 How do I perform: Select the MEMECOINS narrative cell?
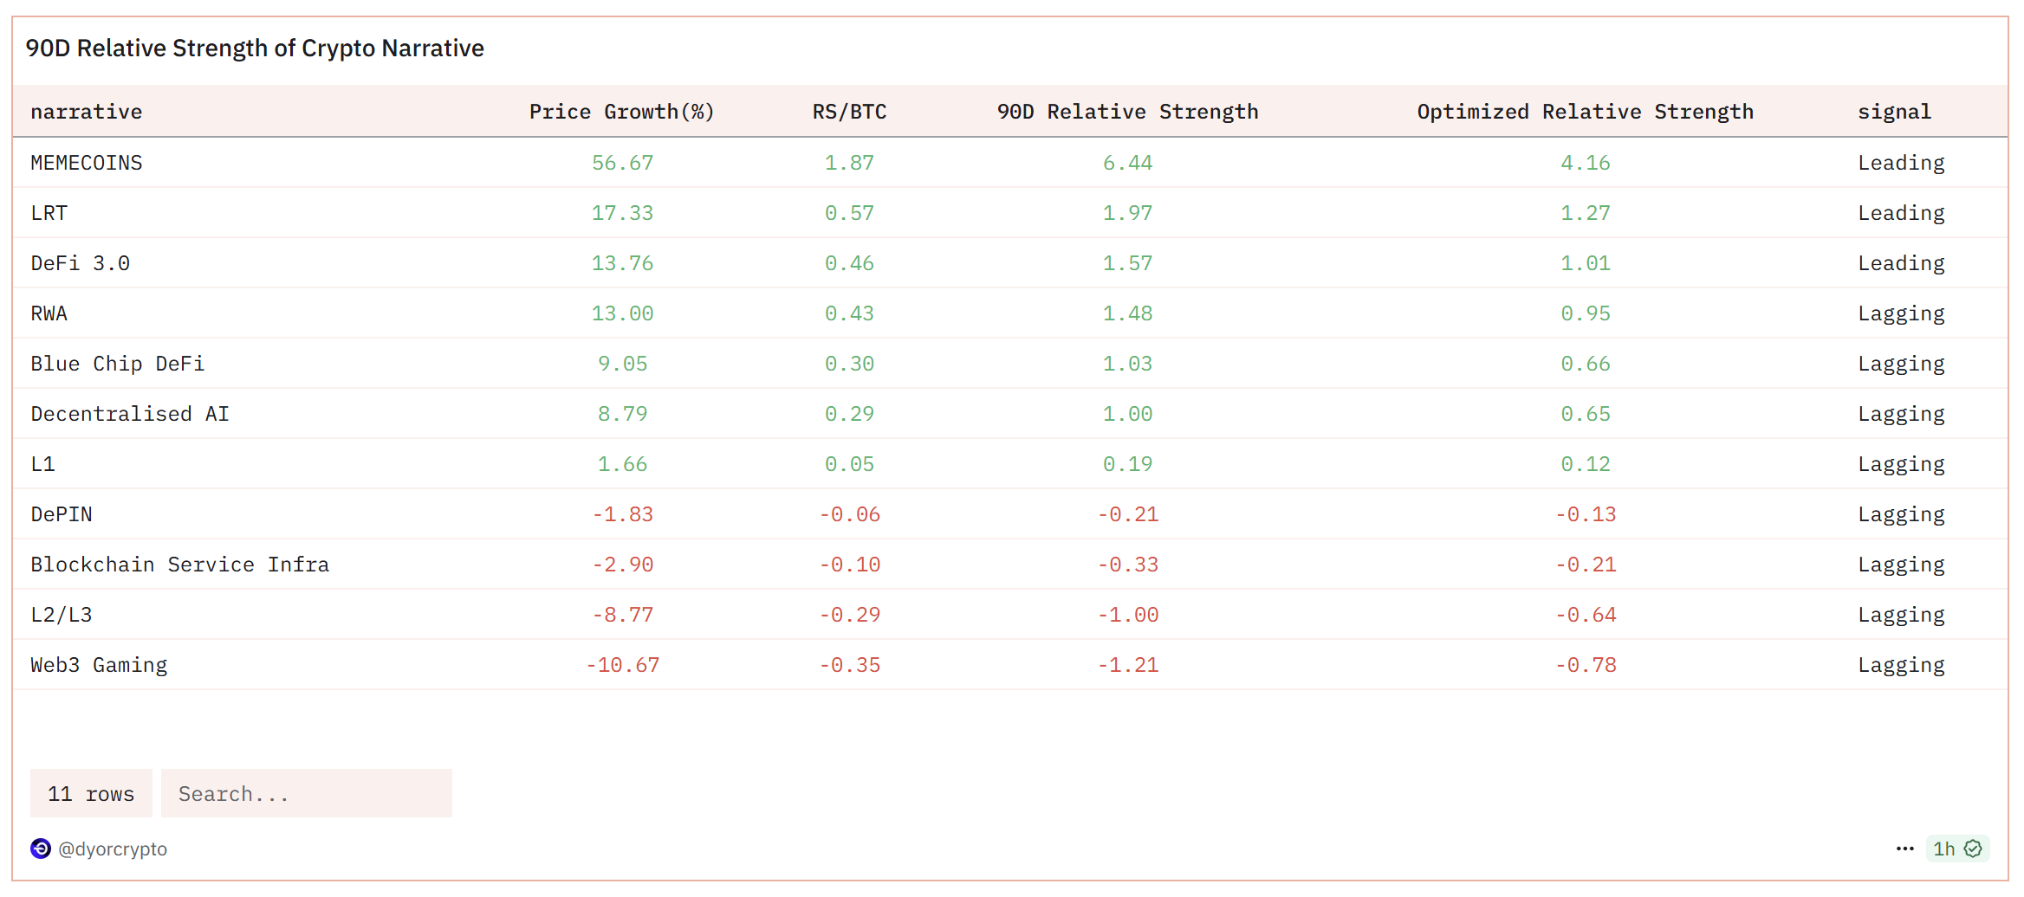(87, 163)
